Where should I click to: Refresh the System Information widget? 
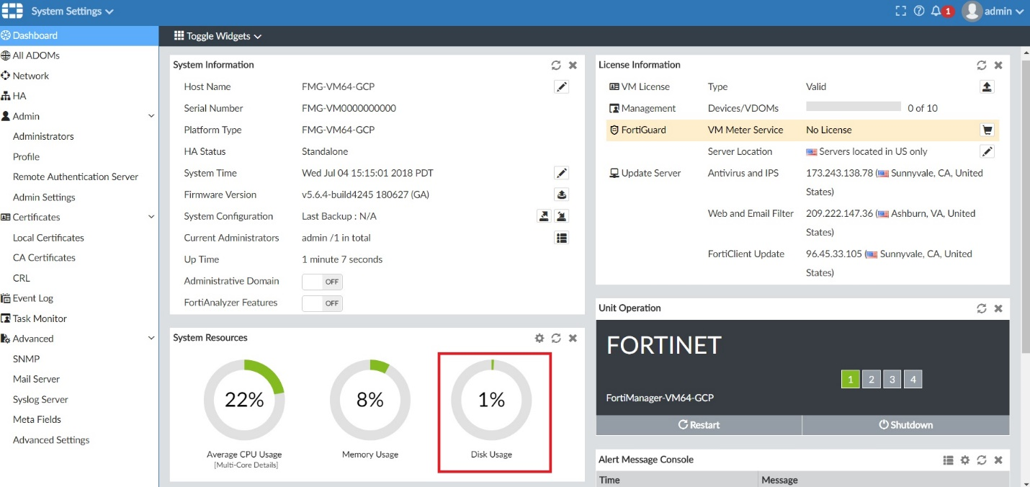click(x=556, y=65)
